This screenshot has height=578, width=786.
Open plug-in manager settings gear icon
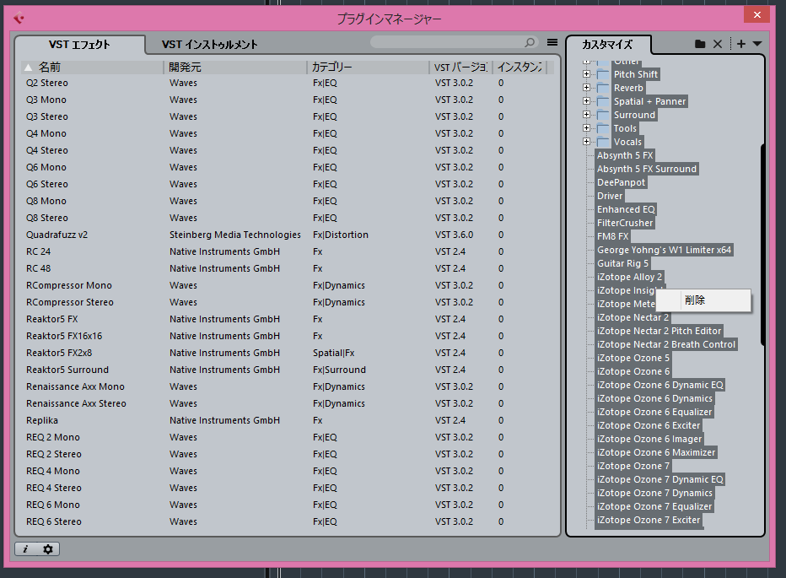48,549
